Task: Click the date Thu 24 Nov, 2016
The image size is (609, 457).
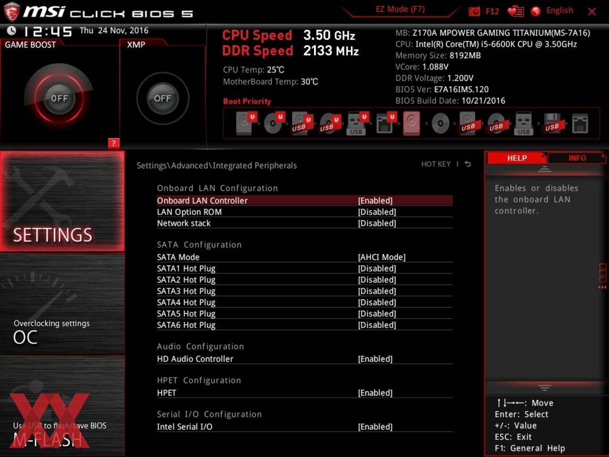Action: tap(114, 30)
